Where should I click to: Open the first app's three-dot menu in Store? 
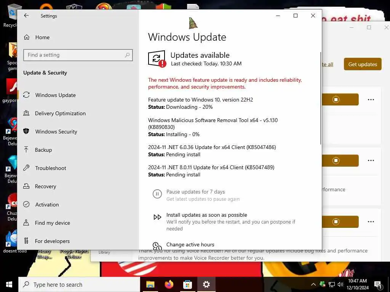click(371, 100)
